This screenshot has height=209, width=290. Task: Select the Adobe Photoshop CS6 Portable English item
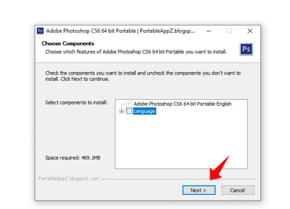click(x=183, y=104)
